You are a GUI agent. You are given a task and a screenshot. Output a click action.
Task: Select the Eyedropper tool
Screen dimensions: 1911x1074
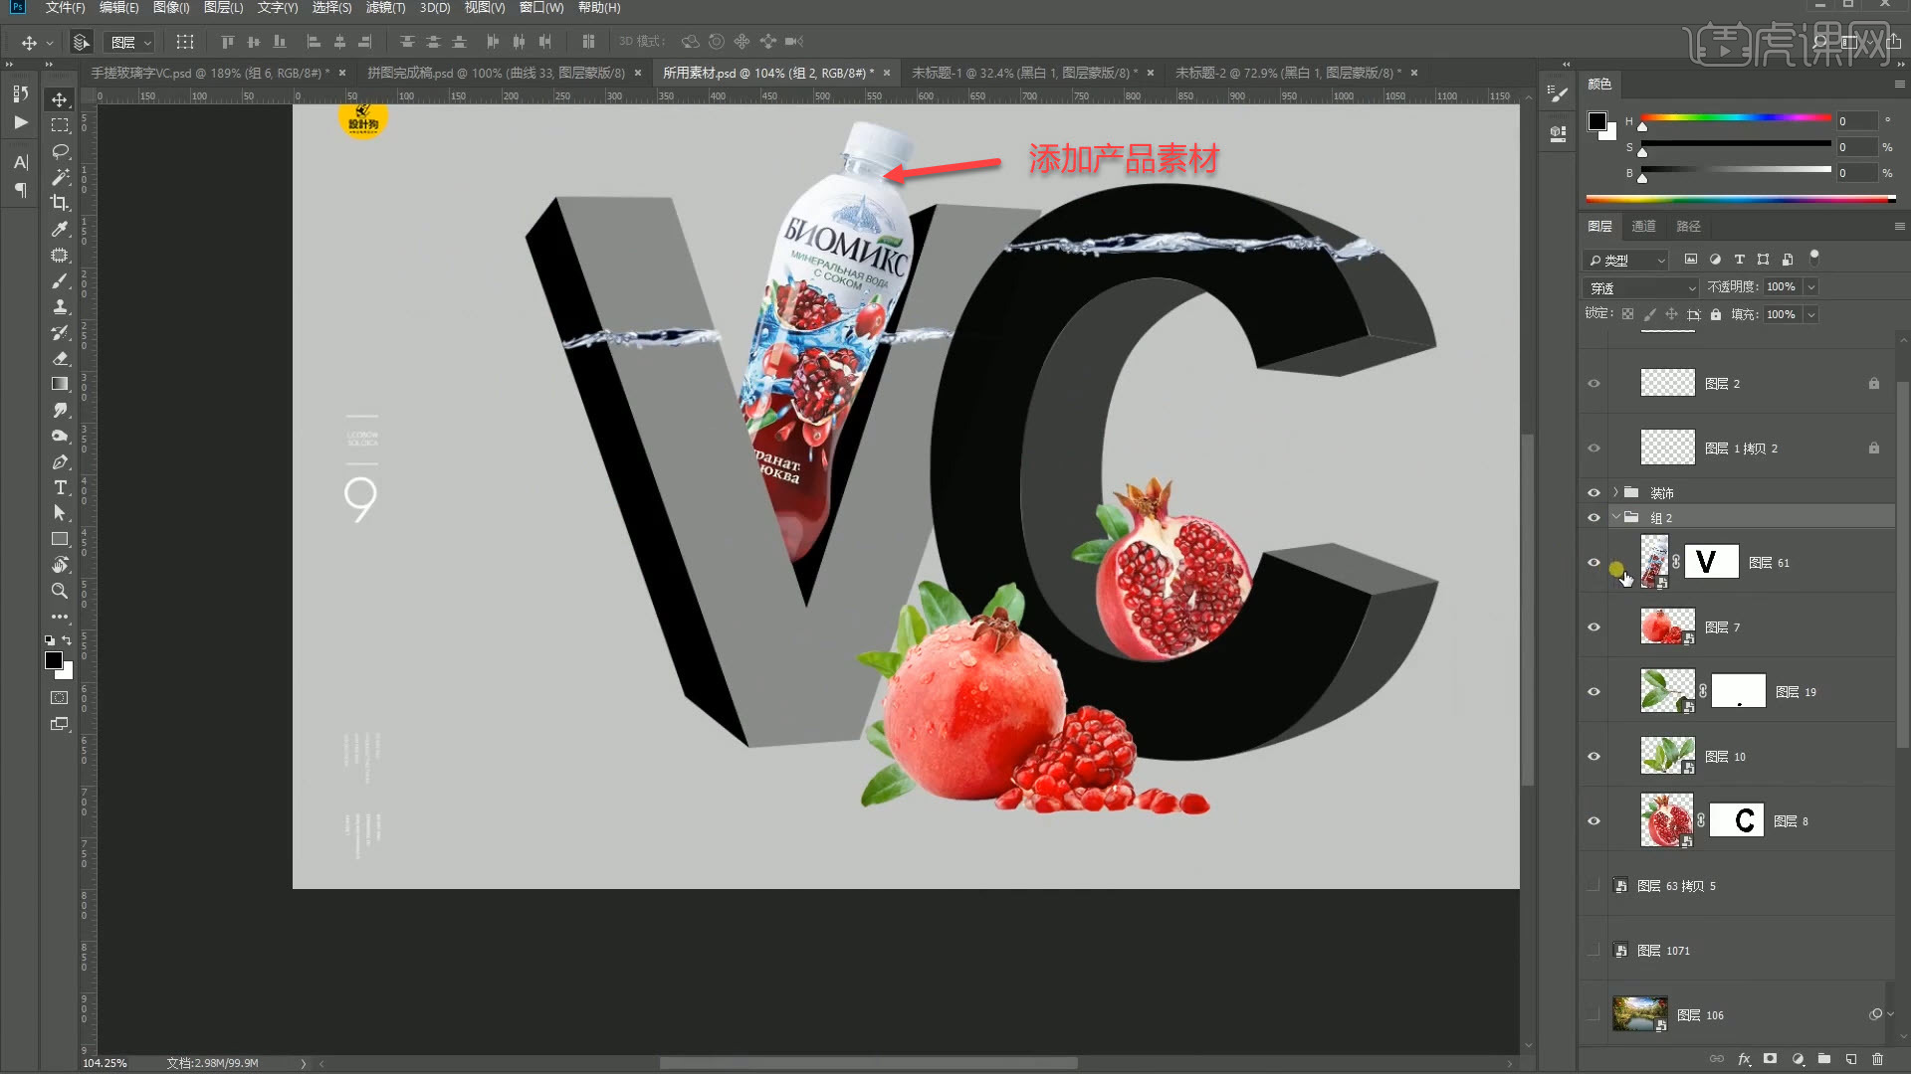tap(60, 229)
